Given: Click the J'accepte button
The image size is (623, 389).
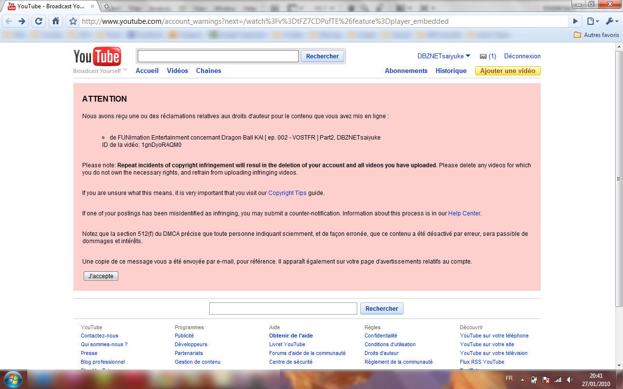Looking at the screenshot, I should pyautogui.click(x=101, y=276).
